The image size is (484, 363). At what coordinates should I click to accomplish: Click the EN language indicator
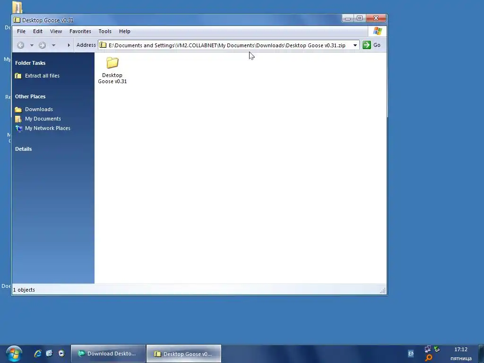click(x=411, y=354)
